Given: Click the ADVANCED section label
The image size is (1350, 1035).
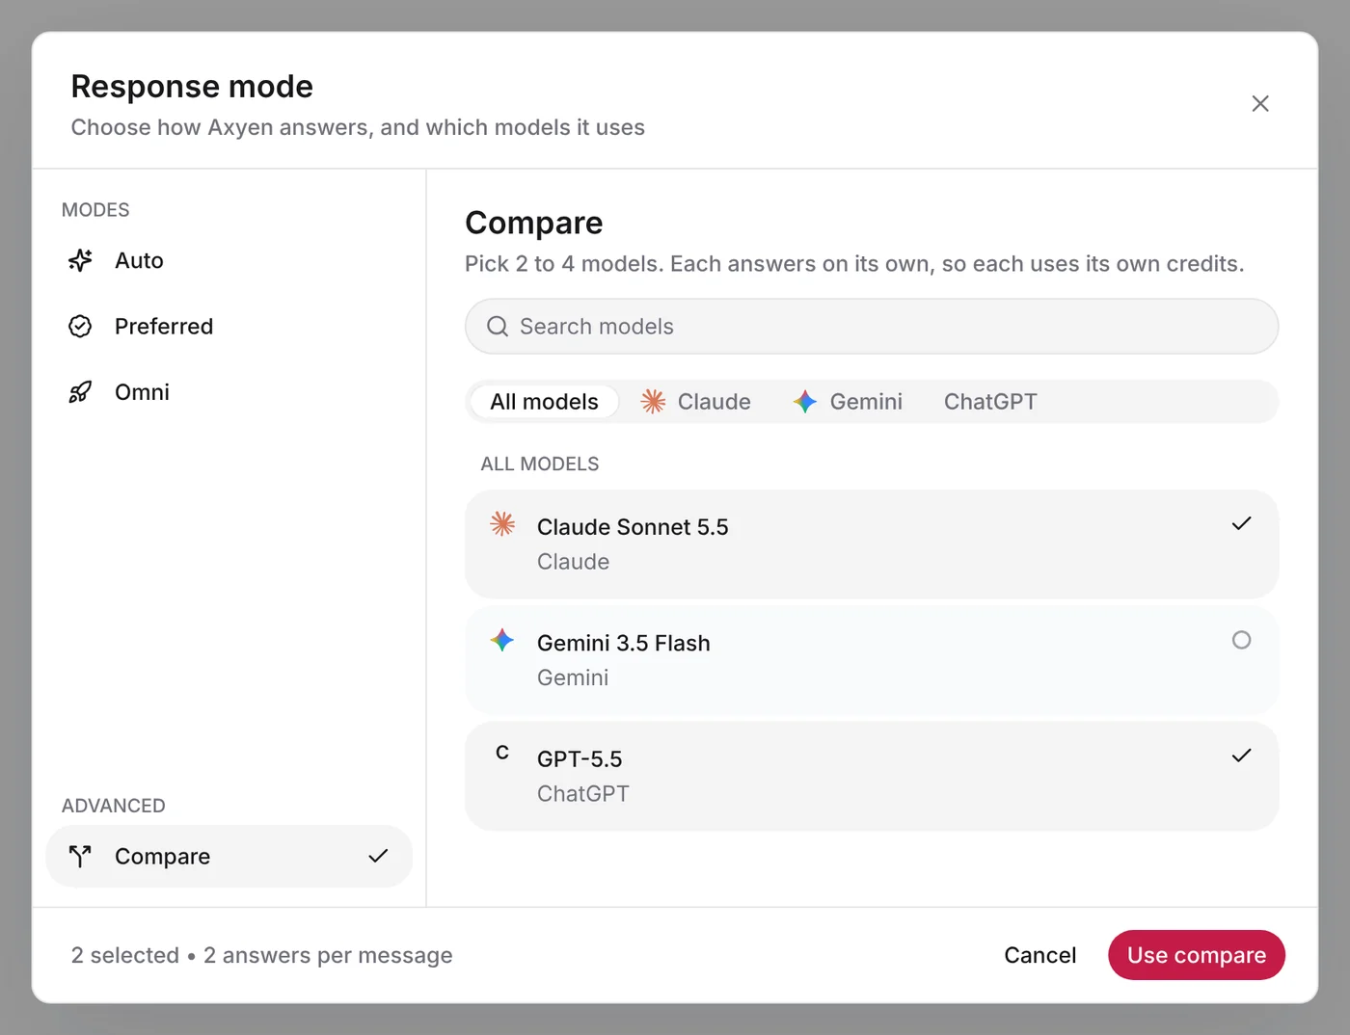Looking at the screenshot, I should [114, 806].
